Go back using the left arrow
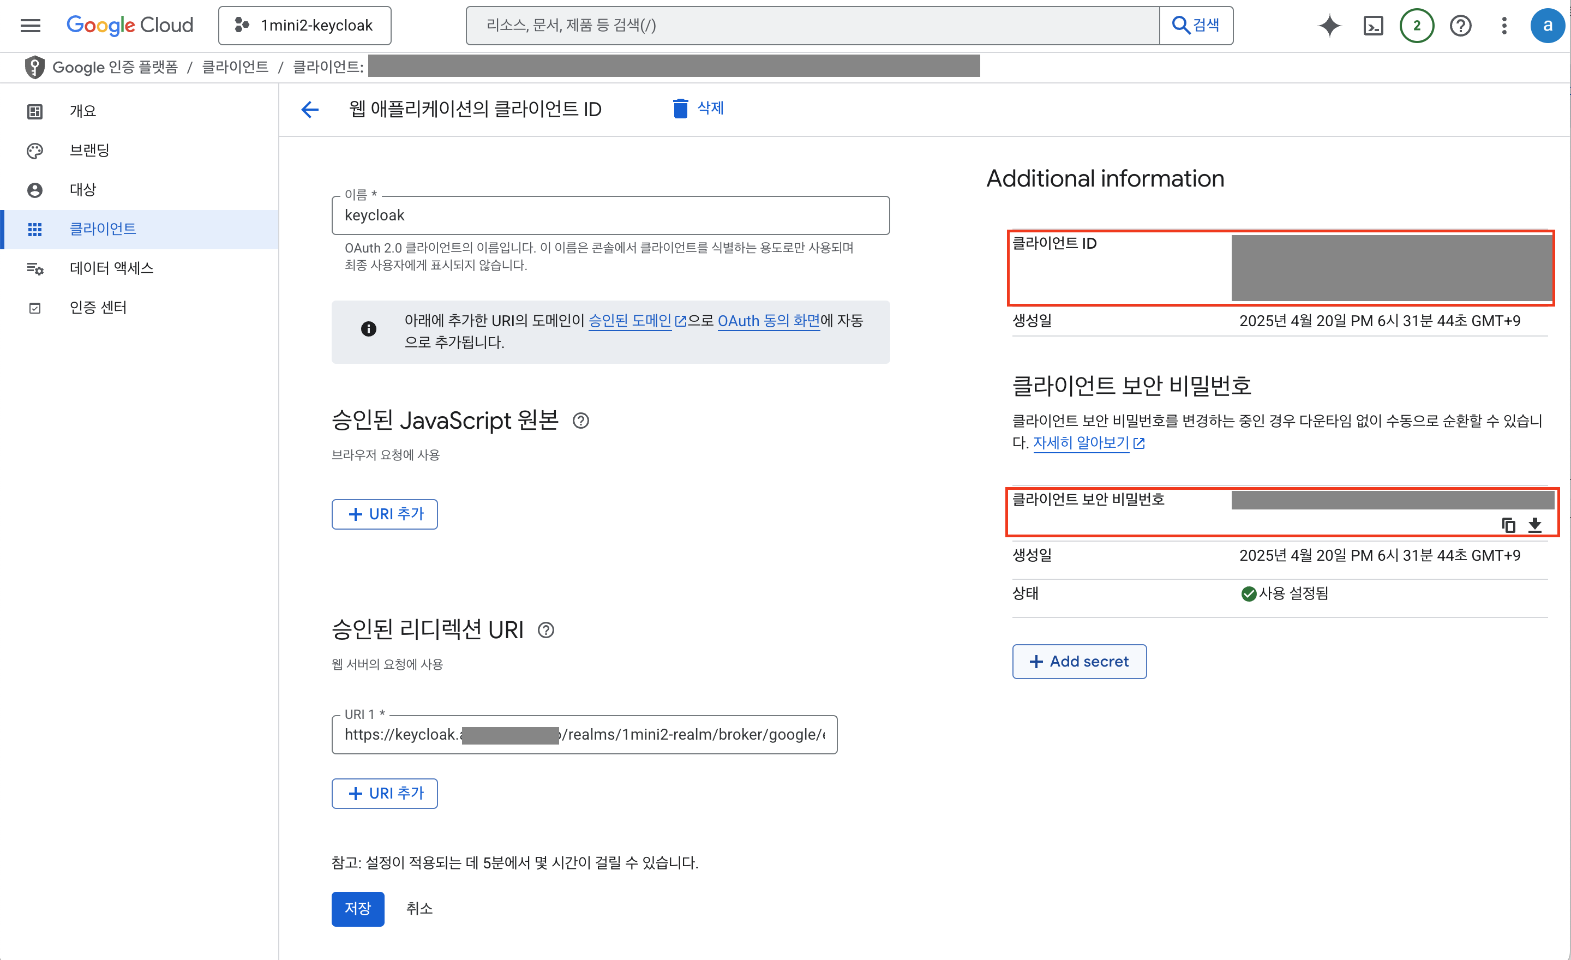Image resolution: width=1571 pixels, height=960 pixels. click(x=310, y=109)
